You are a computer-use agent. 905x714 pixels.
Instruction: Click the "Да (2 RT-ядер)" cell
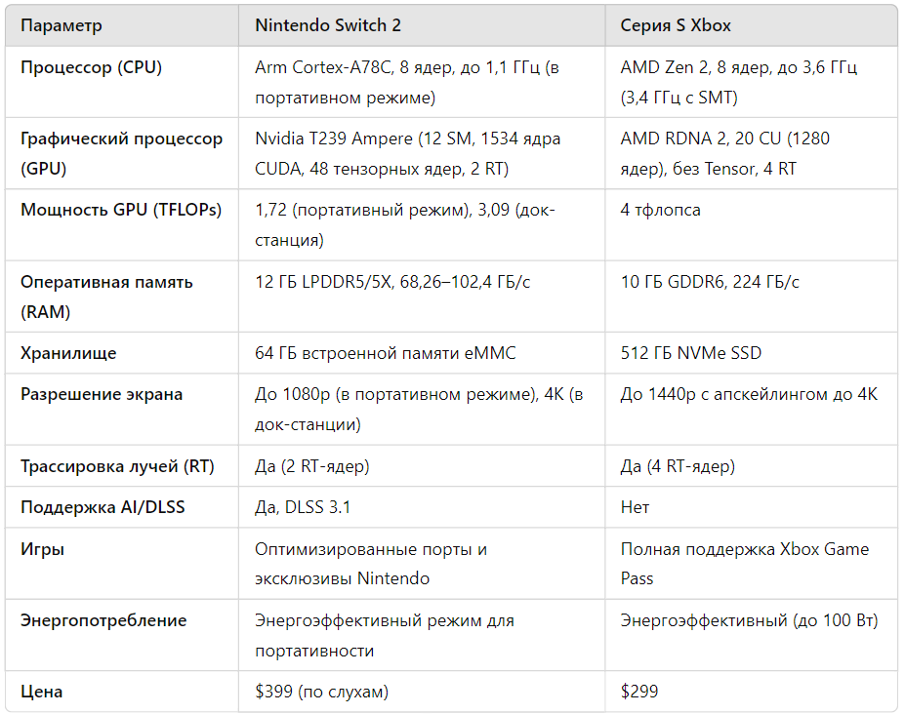pos(311,466)
